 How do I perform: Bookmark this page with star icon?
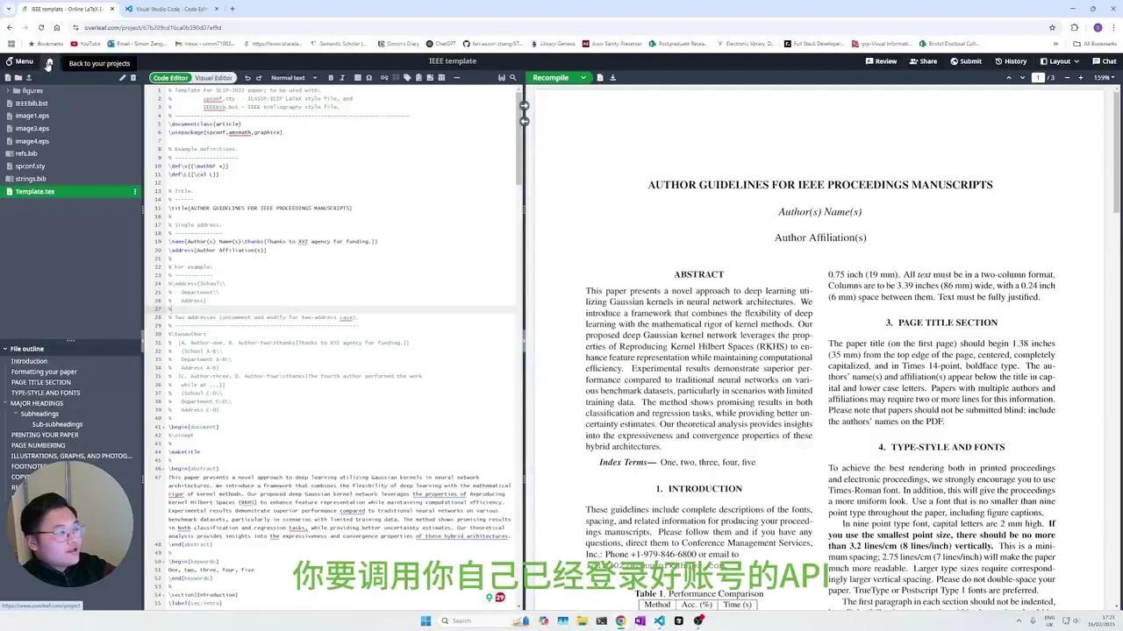tap(1052, 27)
